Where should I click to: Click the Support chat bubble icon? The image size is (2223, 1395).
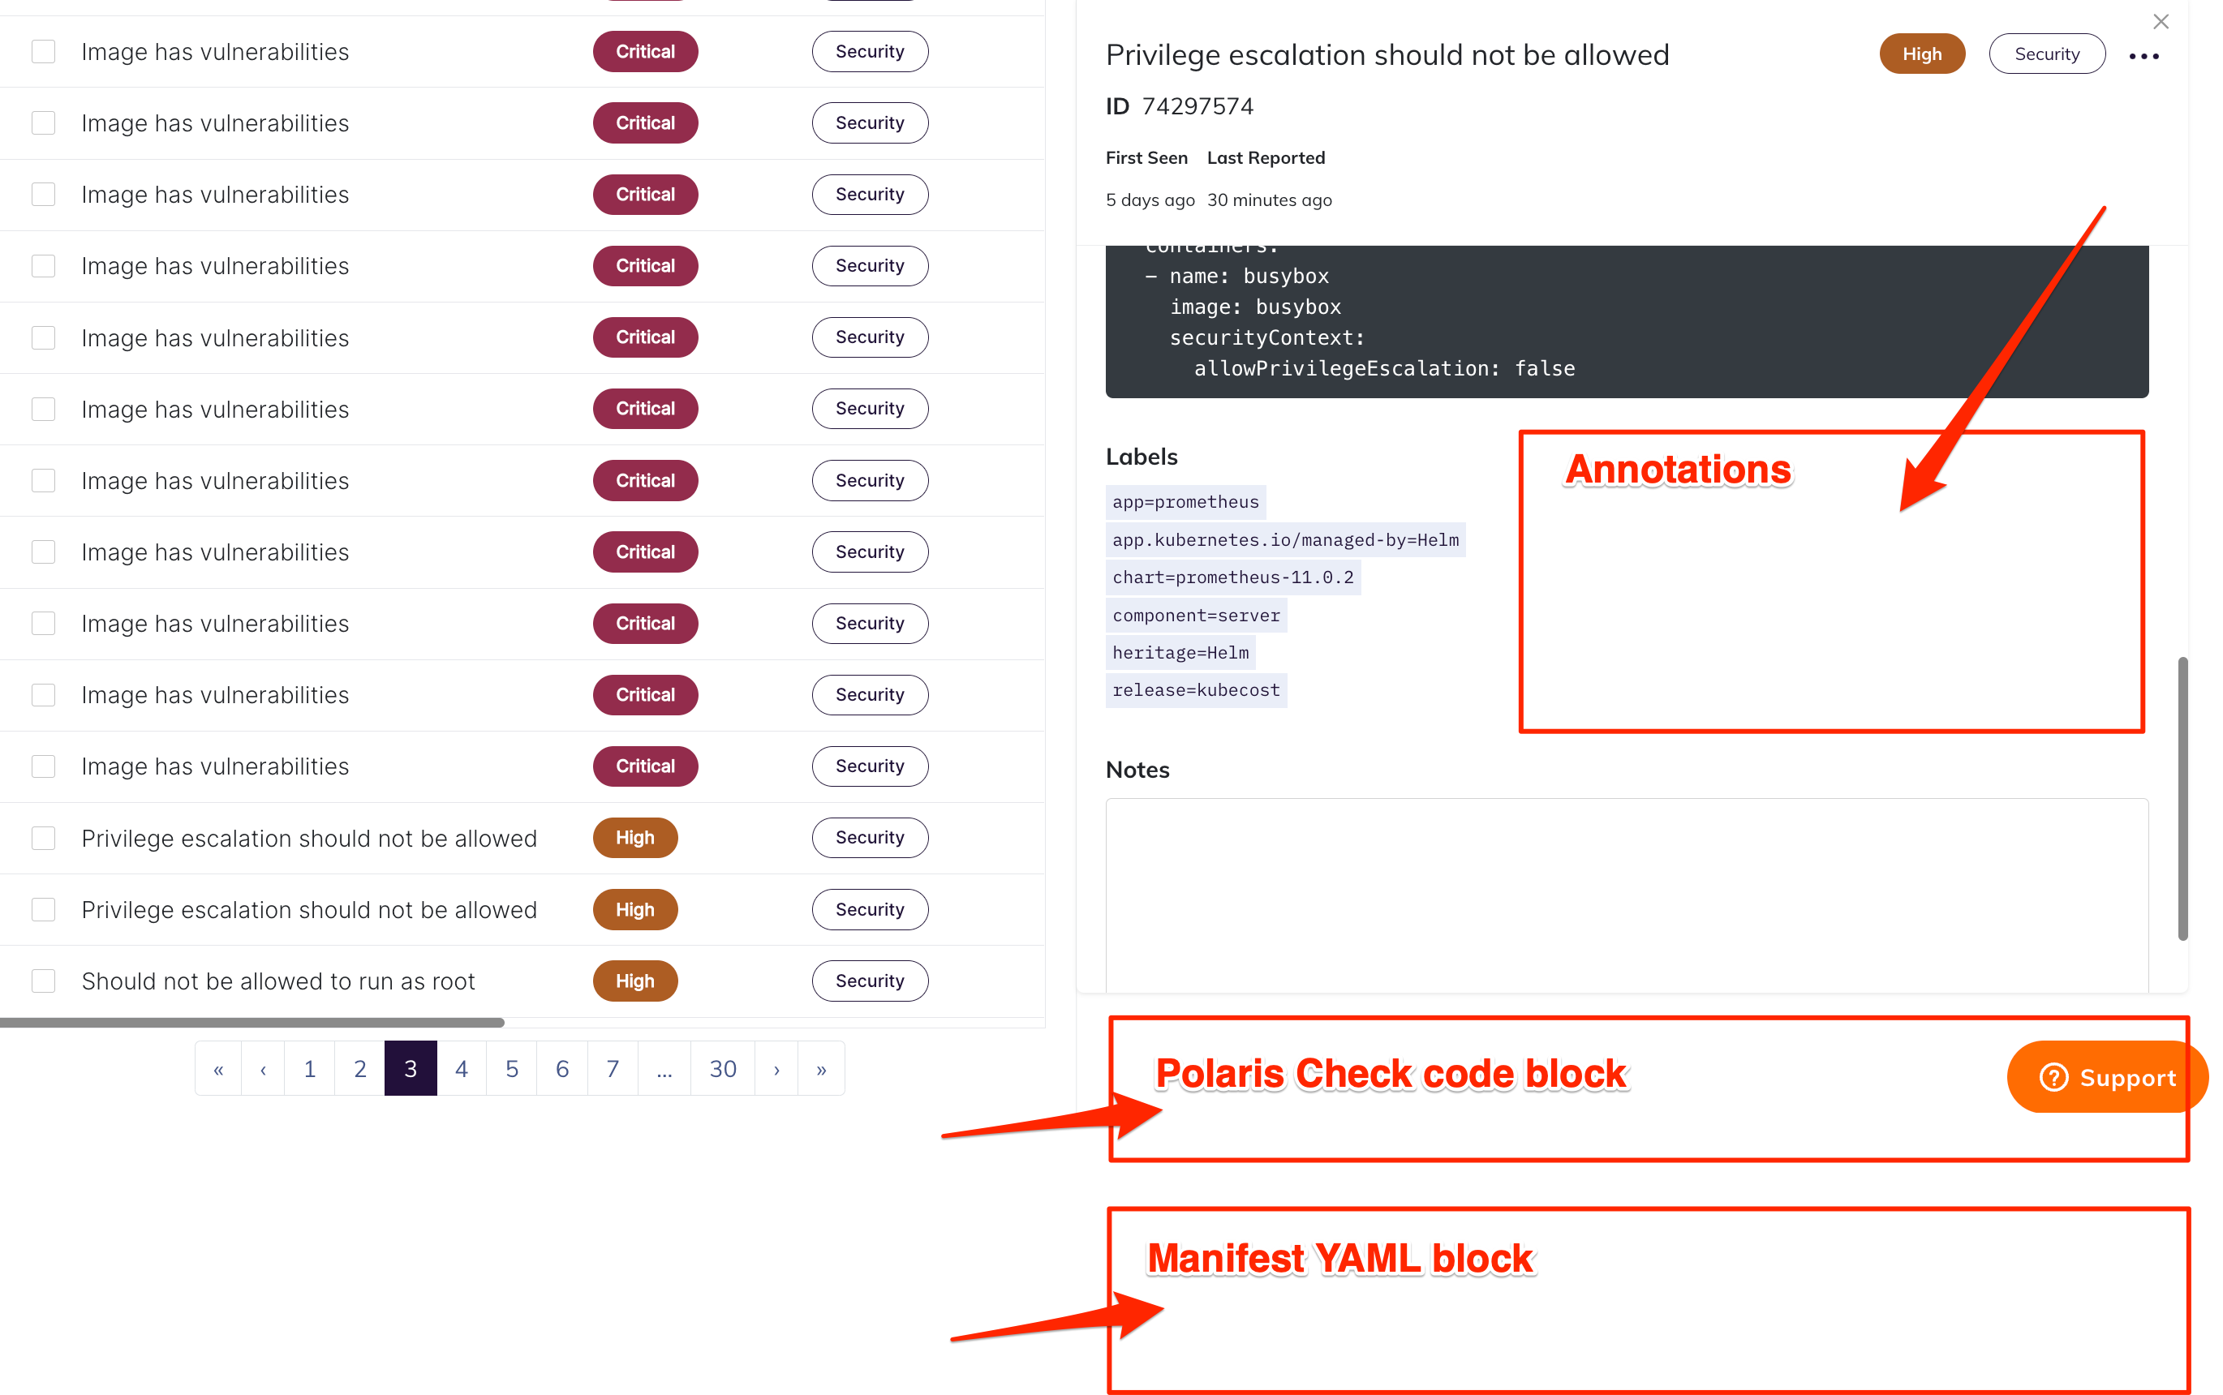point(2053,1077)
